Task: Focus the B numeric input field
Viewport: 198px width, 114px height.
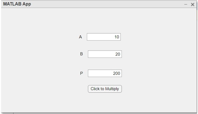Action: point(105,54)
